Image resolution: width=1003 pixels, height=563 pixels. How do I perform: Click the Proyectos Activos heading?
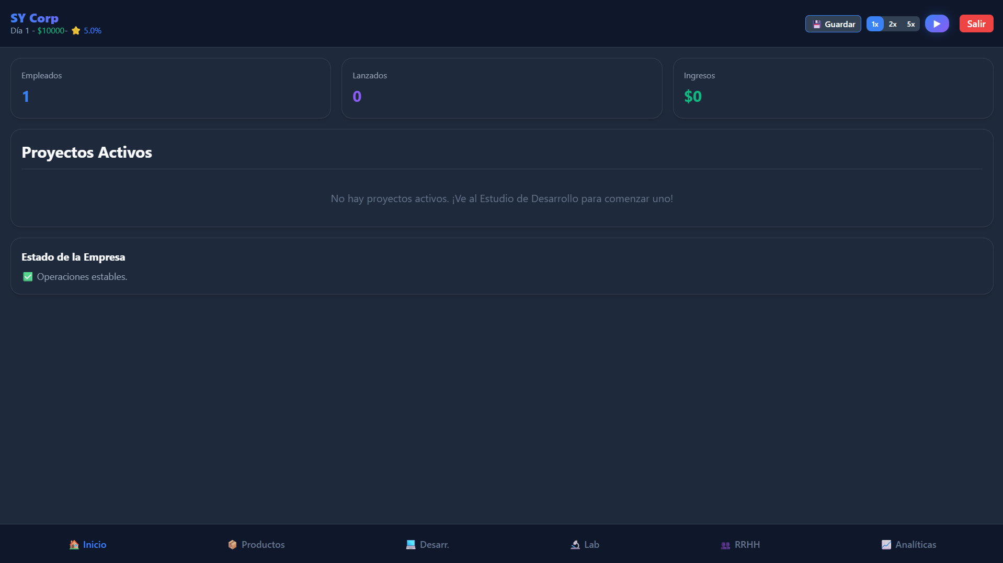(87, 153)
